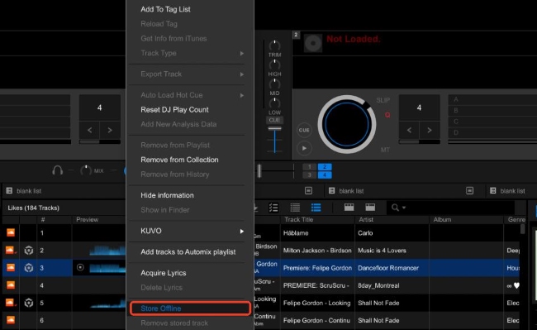The image size is (537, 330).
Task: Decrease beat loop size on left deck
Action: (x=89, y=130)
